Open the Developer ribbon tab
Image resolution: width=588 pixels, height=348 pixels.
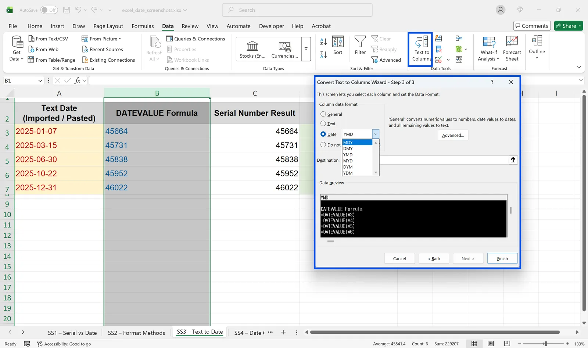point(271,26)
